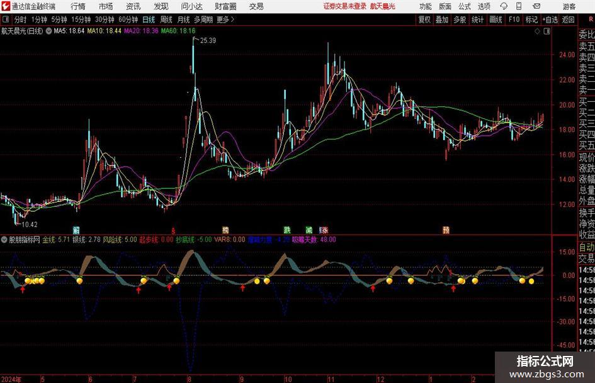595x383 pixels.
Task: Click the 2024年 label on time axis
Action: pyautogui.click(x=11, y=379)
